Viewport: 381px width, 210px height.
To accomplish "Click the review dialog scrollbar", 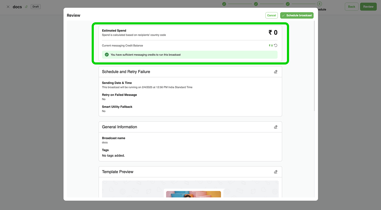I will point(314,66).
